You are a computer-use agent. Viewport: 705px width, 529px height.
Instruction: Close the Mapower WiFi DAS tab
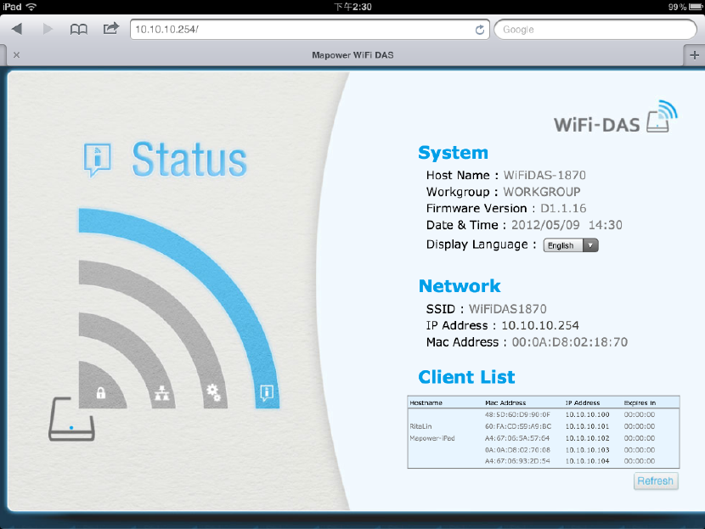coord(17,55)
